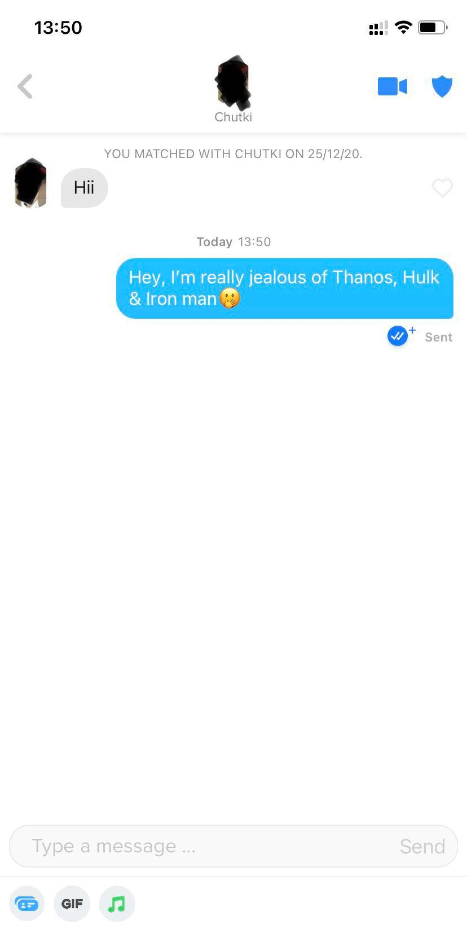Tap the Chutki name label

[x=233, y=117]
